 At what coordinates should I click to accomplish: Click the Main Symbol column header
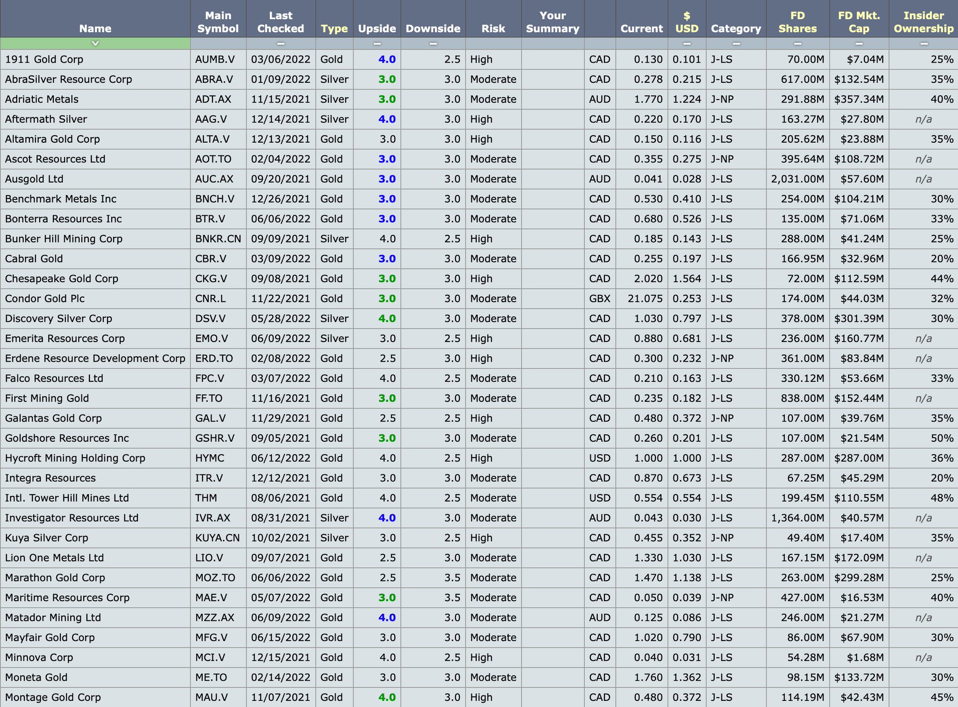pyautogui.click(x=218, y=22)
